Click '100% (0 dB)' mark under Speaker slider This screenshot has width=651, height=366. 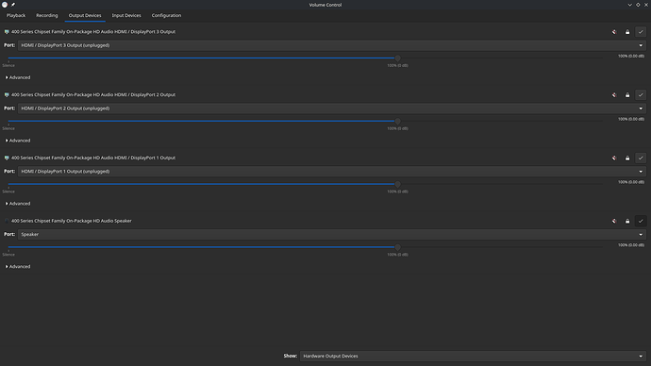(x=398, y=255)
